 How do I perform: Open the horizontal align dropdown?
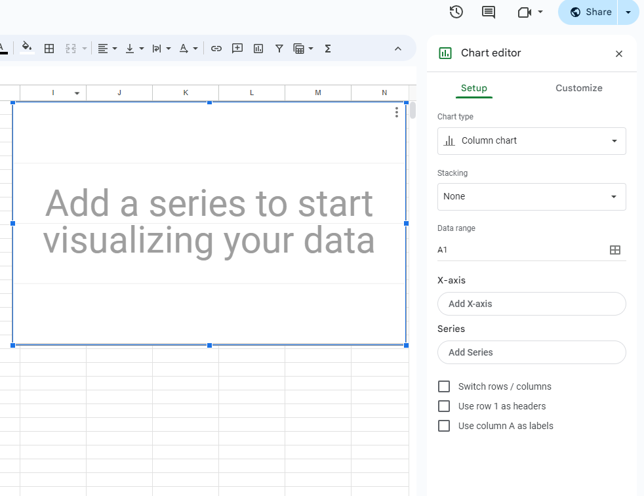pyautogui.click(x=108, y=49)
